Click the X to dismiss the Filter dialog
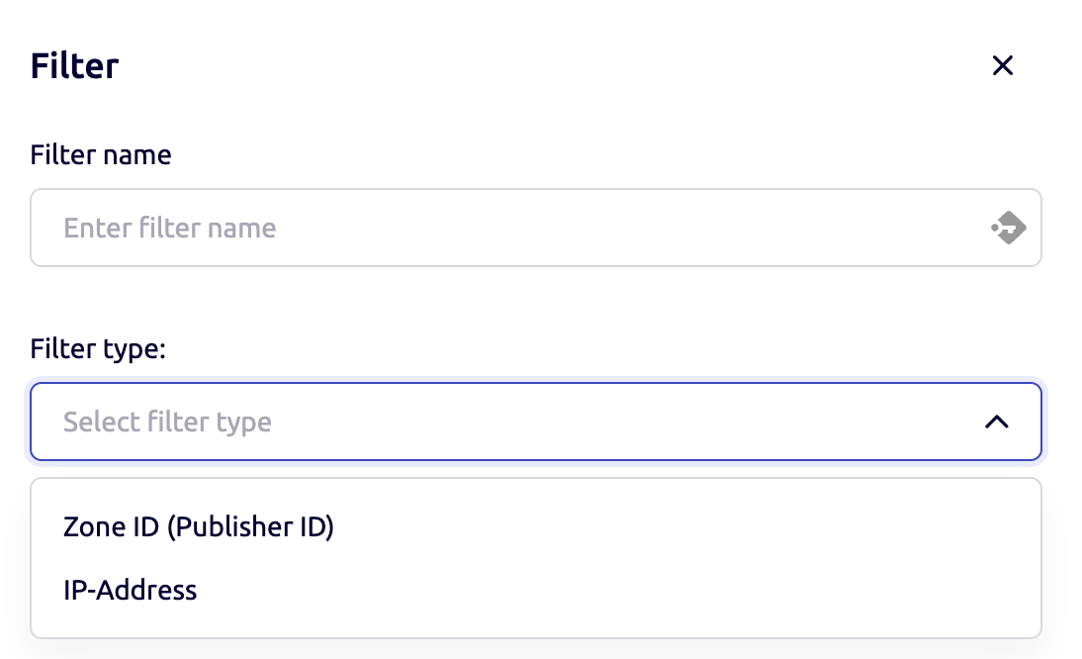 coord(1003,65)
